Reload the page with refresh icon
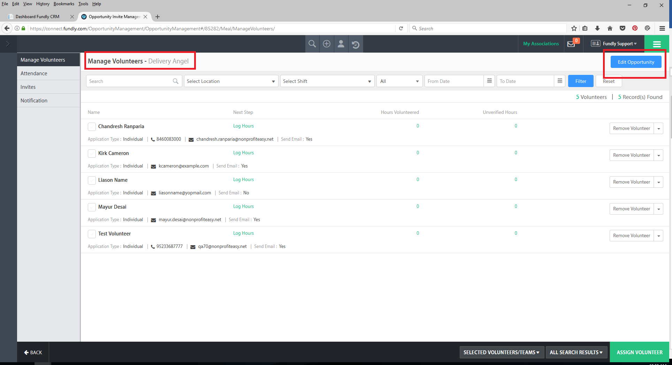Image resolution: width=672 pixels, height=365 pixels. click(x=401, y=29)
